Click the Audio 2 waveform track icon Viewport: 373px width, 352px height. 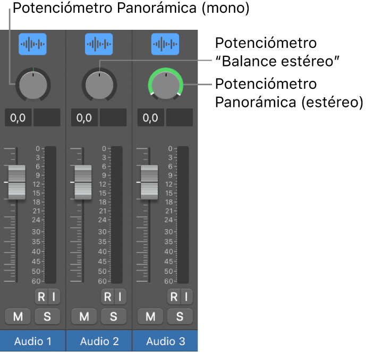[x=99, y=44]
